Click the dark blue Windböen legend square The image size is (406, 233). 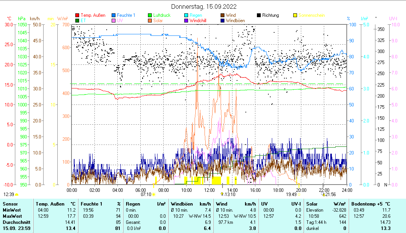click(222, 21)
